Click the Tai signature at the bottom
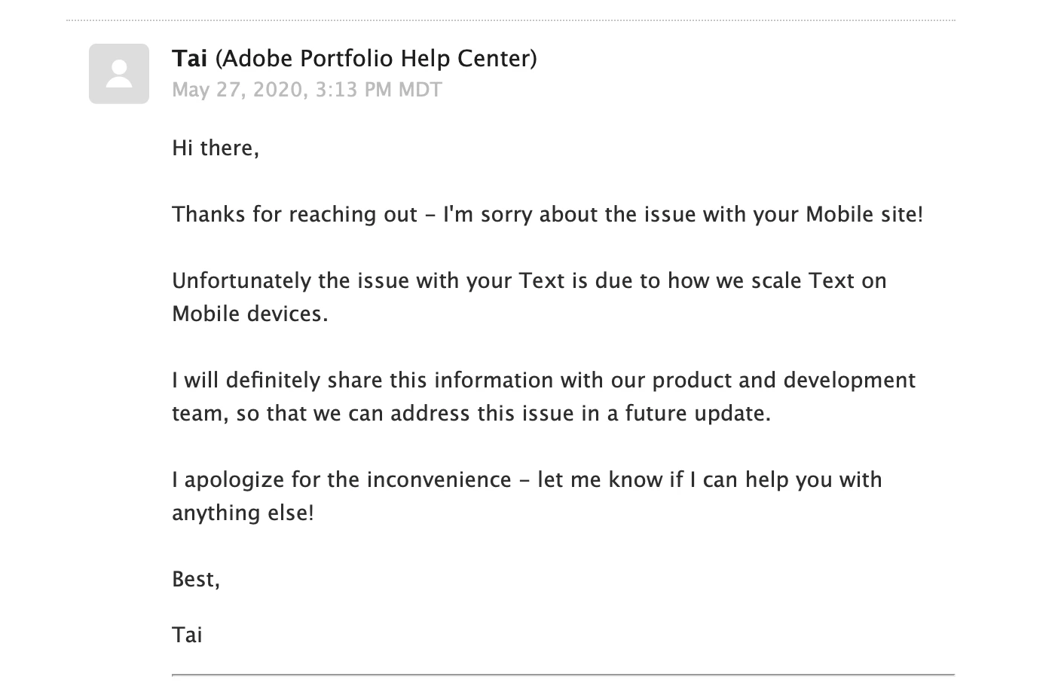 [x=187, y=635]
